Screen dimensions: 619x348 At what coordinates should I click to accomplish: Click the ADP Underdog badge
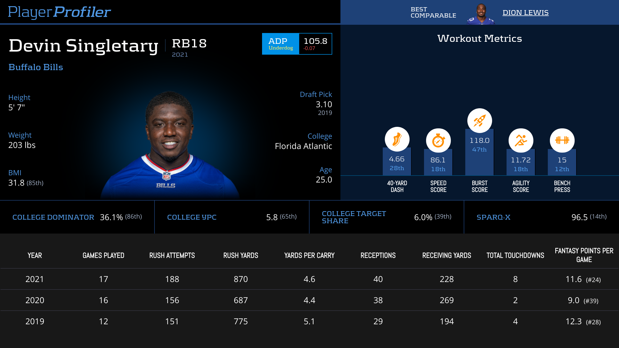point(281,44)
